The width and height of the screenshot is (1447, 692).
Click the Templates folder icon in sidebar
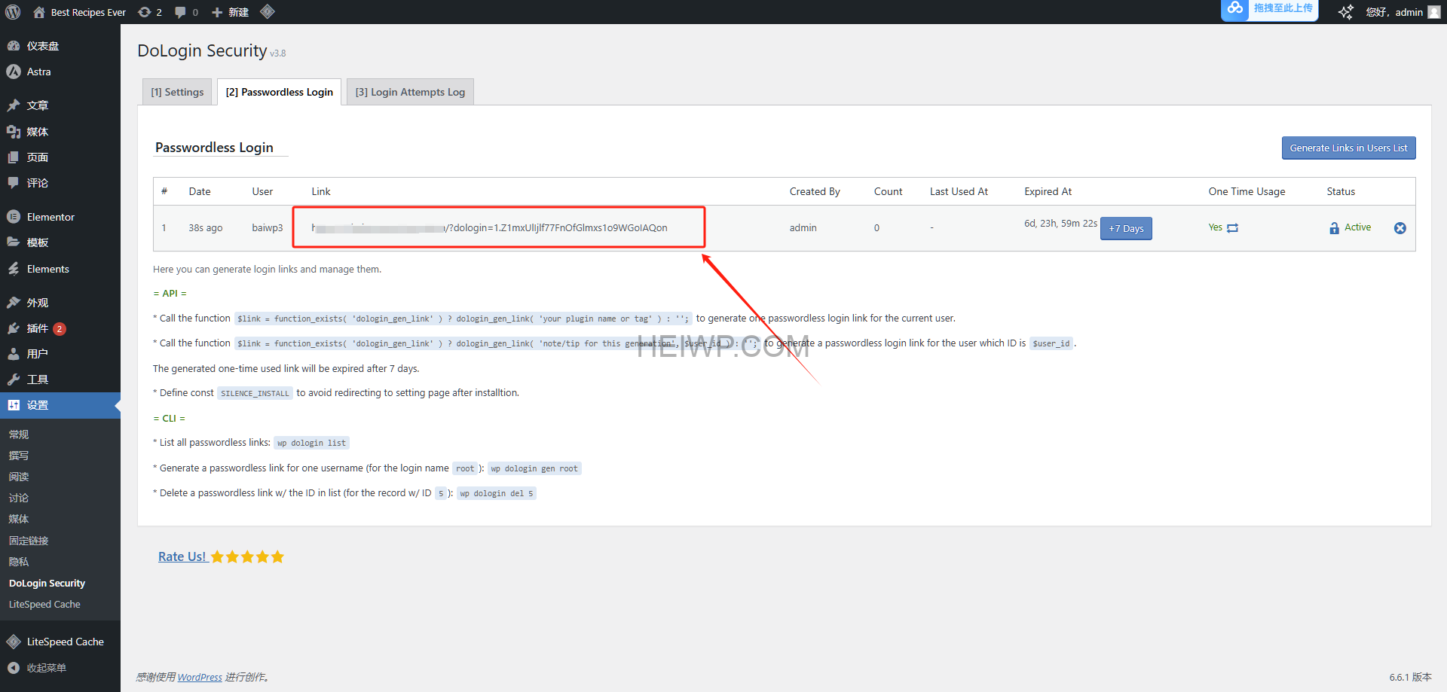point(14,242)
